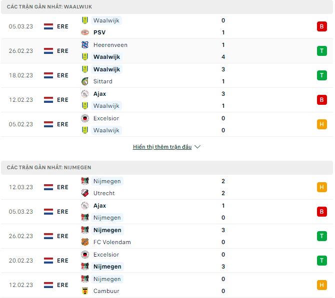335x298 pixels.
Task: Click ERE league label for 20.02.23 match
Action: coord(62,261)
